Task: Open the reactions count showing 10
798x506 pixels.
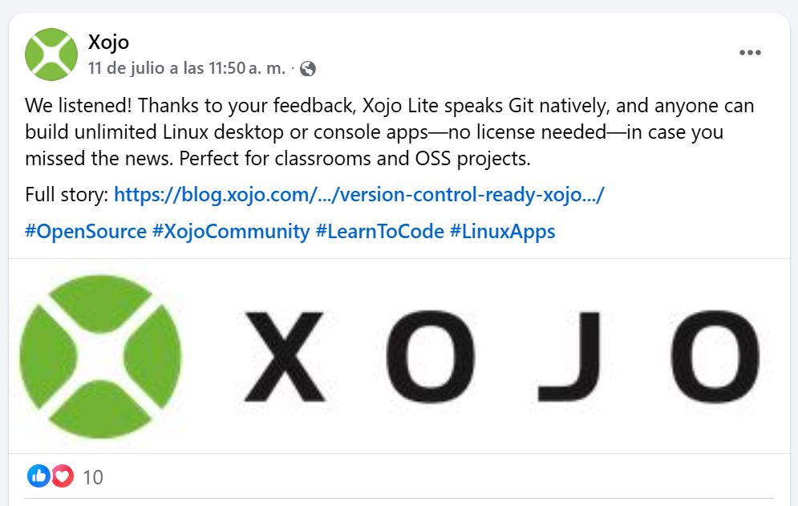Action: pos(92,477)
